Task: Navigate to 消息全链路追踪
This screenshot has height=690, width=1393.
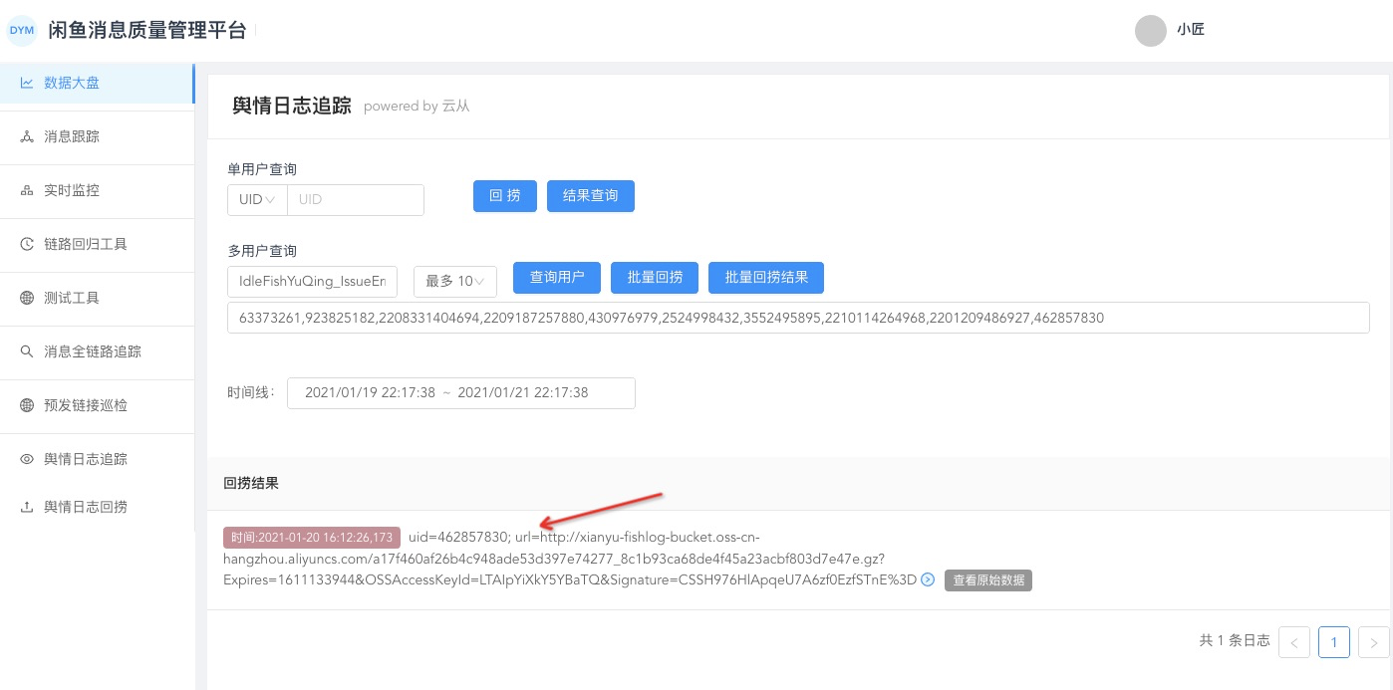Action: point(97,351)
